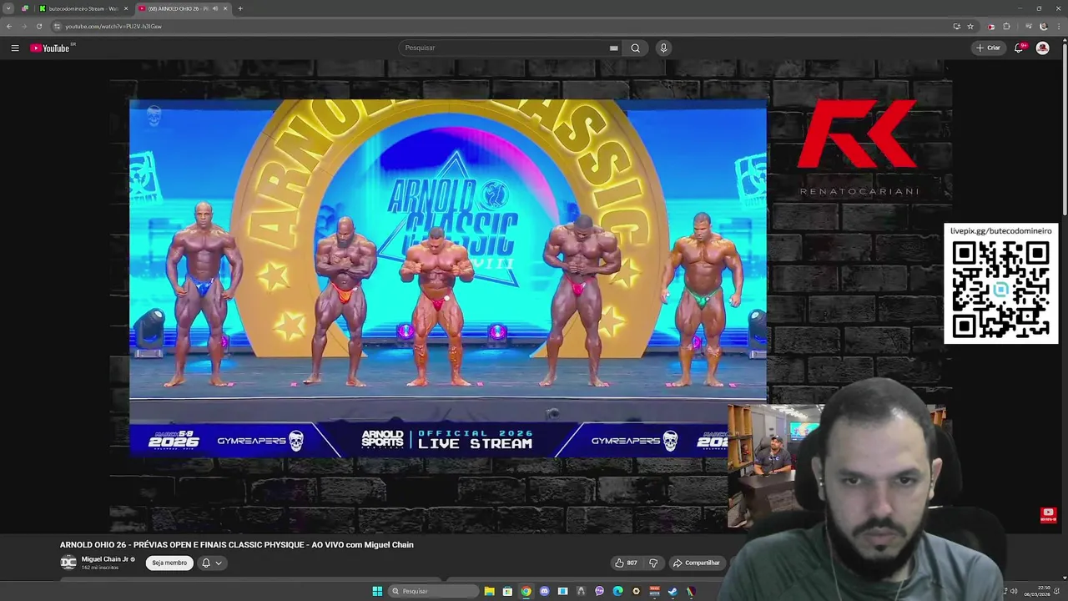Expand the notification bell dropdown under the video
The height and width of the screenshot is (601, 1068).
[x=212, y=563]
